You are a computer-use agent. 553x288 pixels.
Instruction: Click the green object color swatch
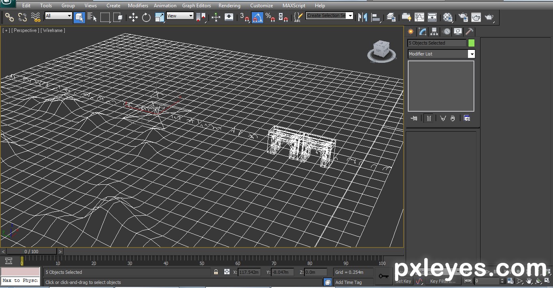coord(471,43)
